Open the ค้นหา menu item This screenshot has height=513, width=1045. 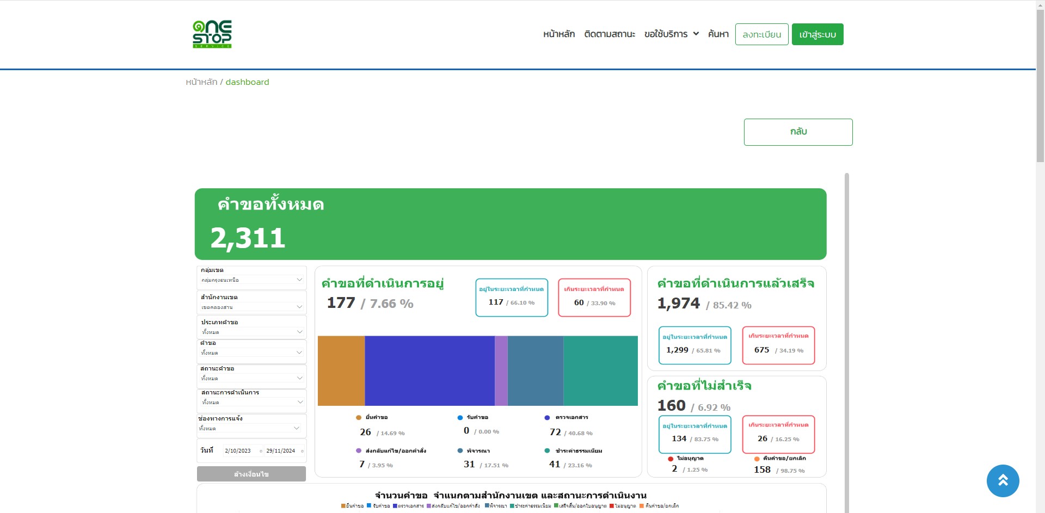point(718,34)
